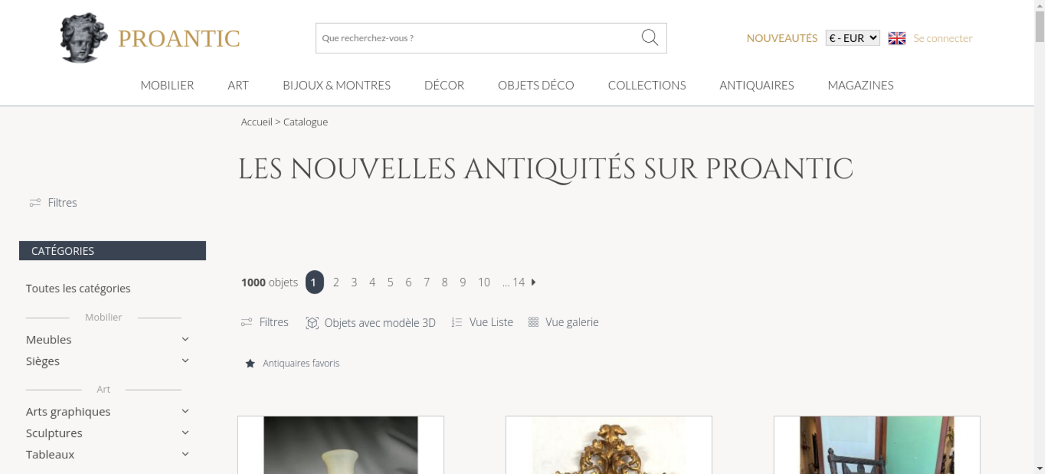Go to page 5 of results
Image resolution: width=1045 pixels, height=474 pixels.
pos(390,282)
